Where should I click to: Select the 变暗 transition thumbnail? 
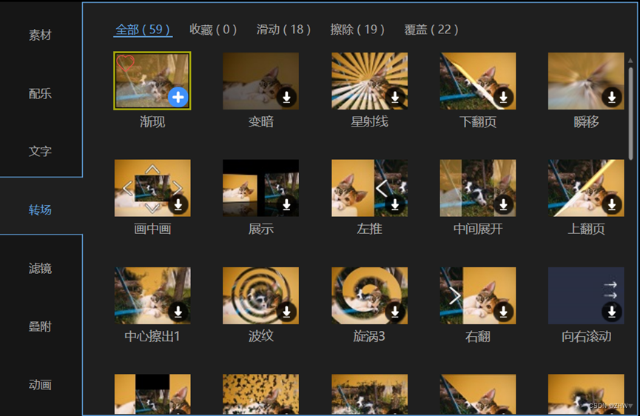(261, 81)
